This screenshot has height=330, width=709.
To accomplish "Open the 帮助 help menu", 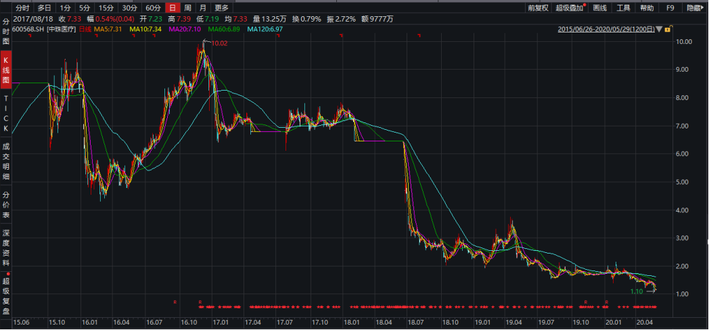I will (647, 8).
